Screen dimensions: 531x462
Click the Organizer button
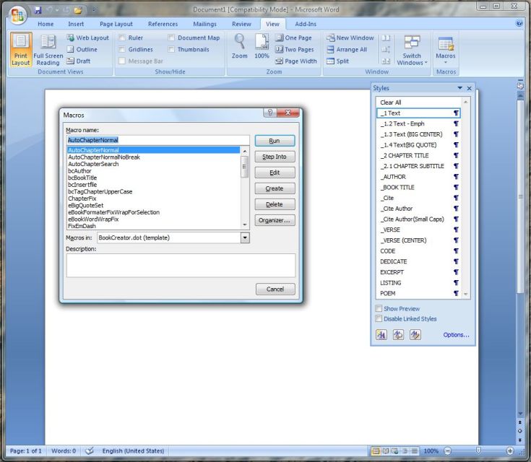(x=275, y=220)
